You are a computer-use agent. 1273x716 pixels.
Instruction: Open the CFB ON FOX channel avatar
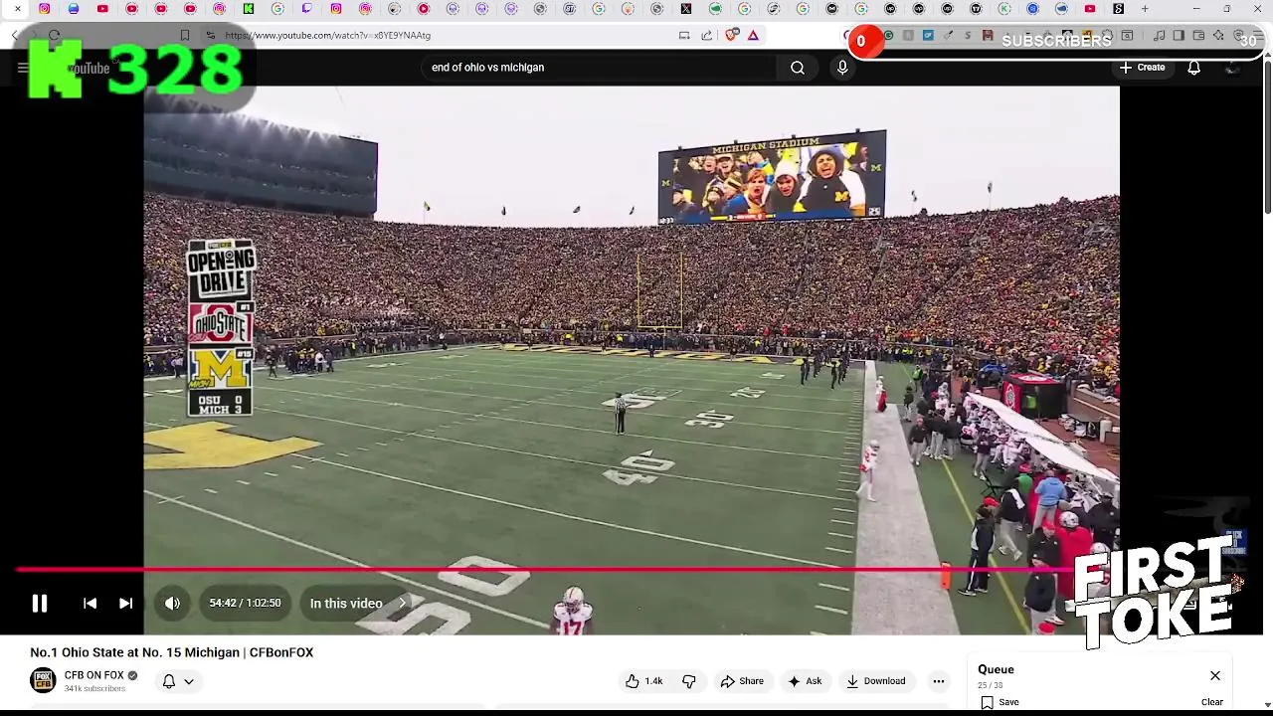pos(43,681)
